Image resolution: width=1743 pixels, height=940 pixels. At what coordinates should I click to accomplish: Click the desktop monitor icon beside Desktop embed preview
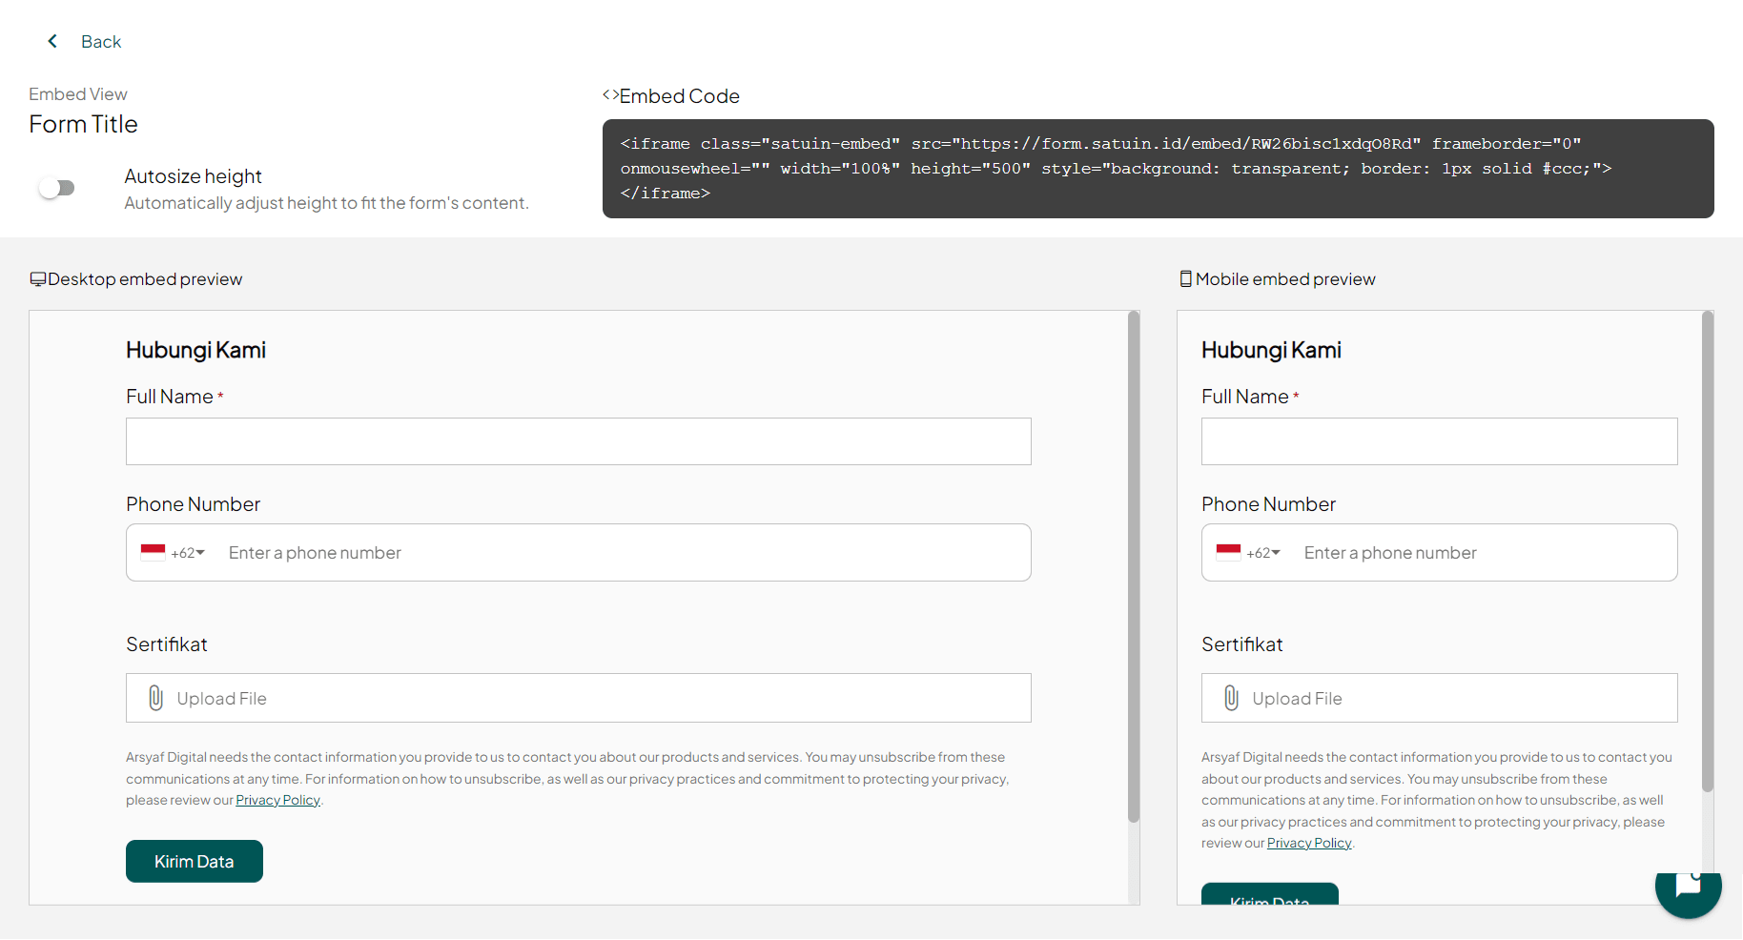[38, 279]
